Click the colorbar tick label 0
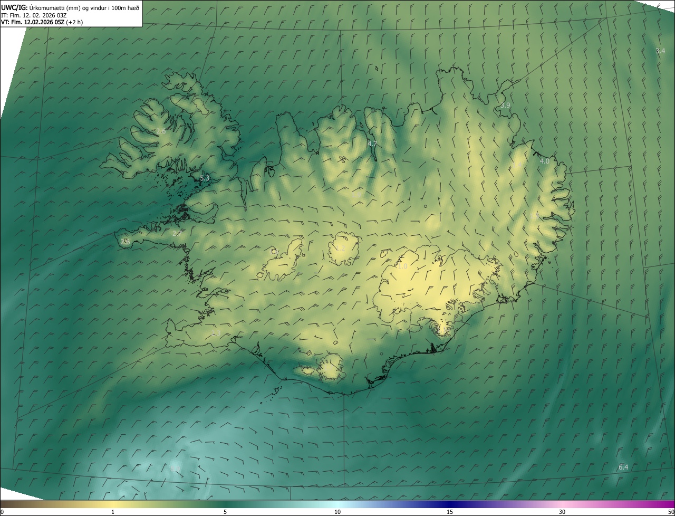Image resolution: width=675 pixels, height=516 pixels. [x=2, y=512]
